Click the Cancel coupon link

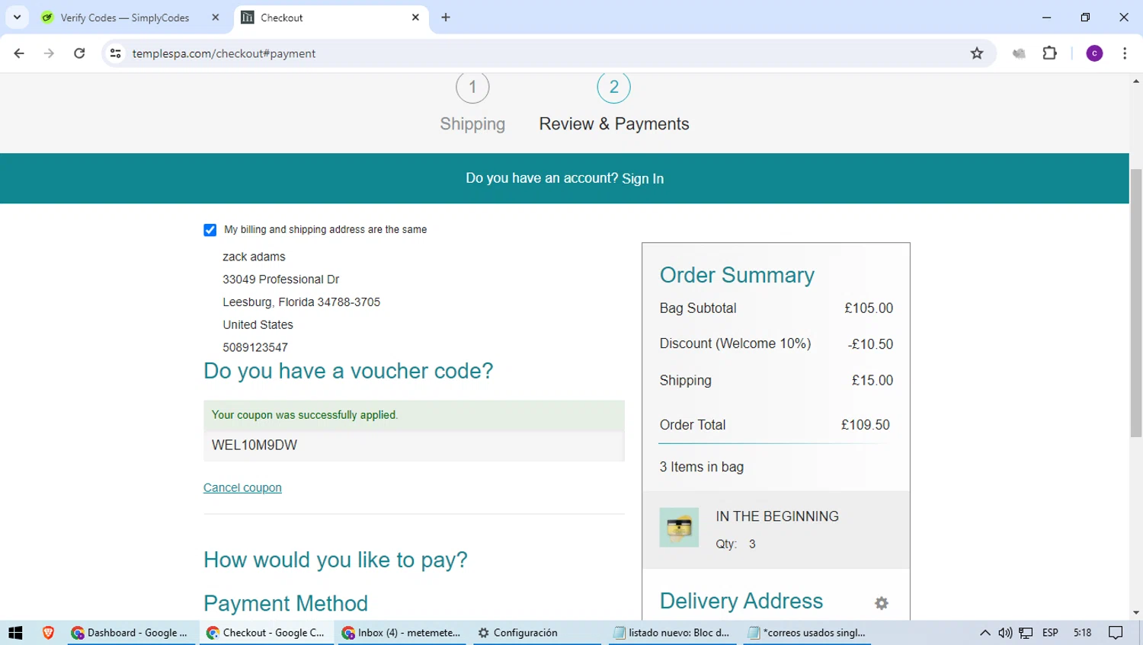(242, 488)
